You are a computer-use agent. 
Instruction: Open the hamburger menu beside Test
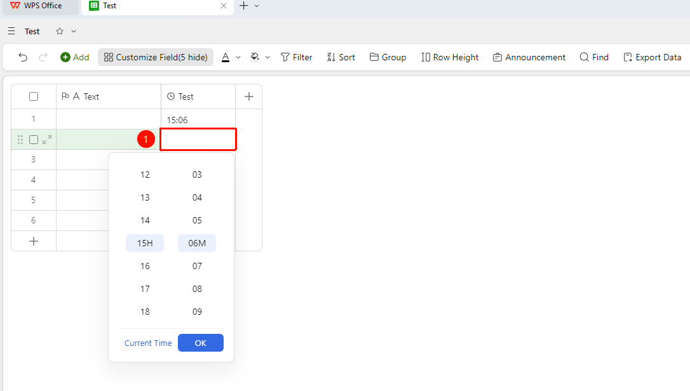pos(11,31)
